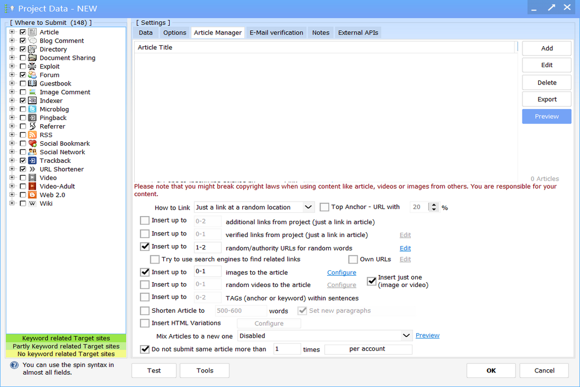Uncheck random/authority URLs for random words
The height and width of the screenshot is (387, 580).
144,246
